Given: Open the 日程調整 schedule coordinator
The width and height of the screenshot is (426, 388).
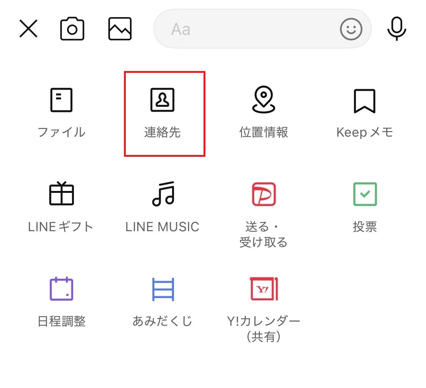Looking at the screenshot, I should pos(61,300).
